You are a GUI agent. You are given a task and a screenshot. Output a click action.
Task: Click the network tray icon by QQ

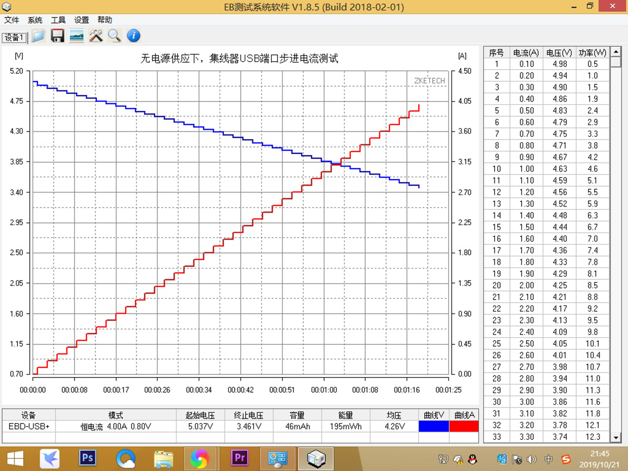443,460
